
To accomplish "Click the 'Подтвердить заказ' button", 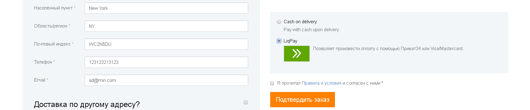I will pos(302,100).
